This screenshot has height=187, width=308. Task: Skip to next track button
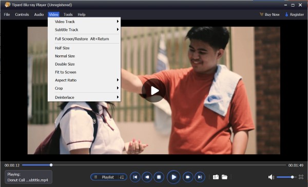(x=200, y=177)
